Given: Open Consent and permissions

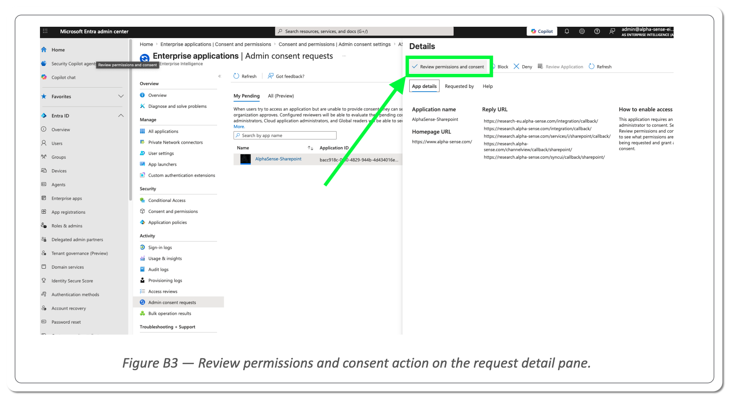Looking at the screenshot, I should [173, 211].
